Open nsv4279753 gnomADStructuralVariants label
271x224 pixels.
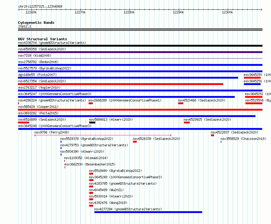click(94, 145)
